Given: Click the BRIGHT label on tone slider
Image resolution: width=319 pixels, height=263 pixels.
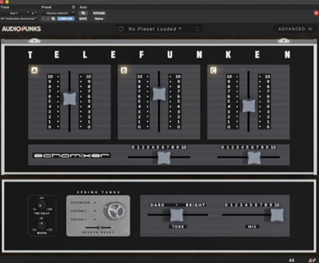Looking at the screenshot, I should click(195, 205).
